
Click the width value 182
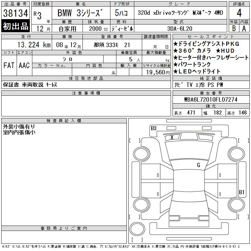(x=217, y=113)
